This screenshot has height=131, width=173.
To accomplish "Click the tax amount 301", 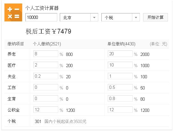I will tap(38, 121).
